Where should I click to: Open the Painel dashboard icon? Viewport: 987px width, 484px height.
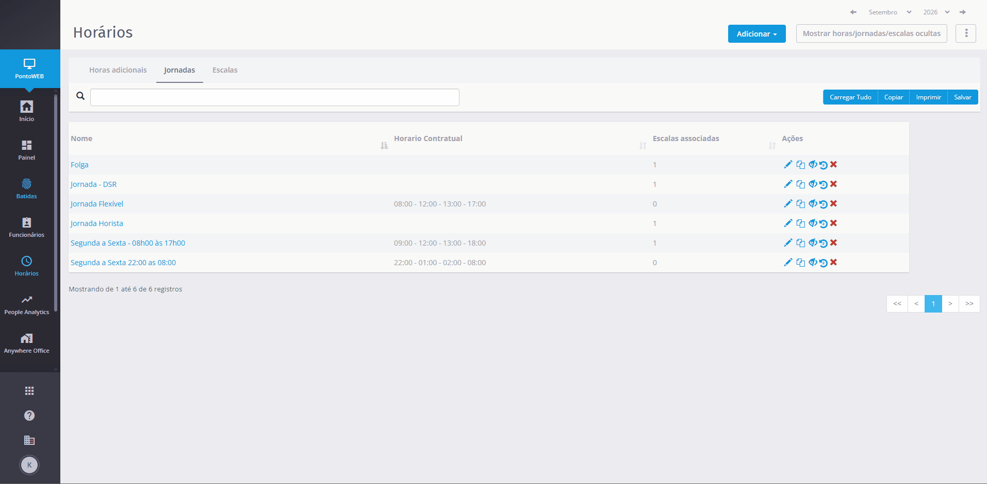pos(27,150)
